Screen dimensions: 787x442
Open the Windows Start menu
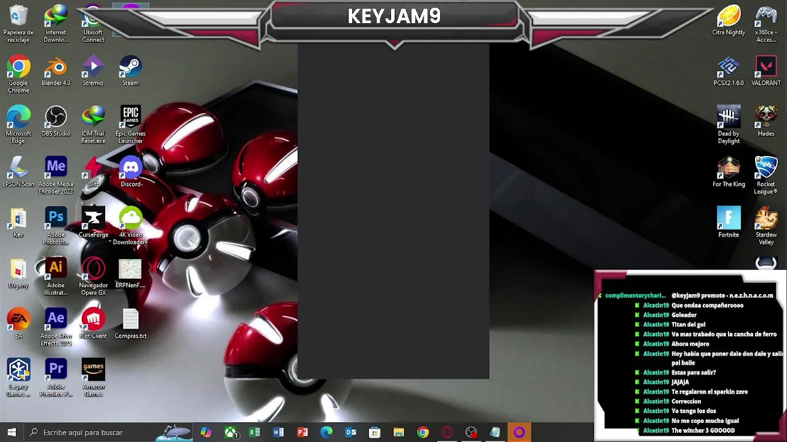12,432
